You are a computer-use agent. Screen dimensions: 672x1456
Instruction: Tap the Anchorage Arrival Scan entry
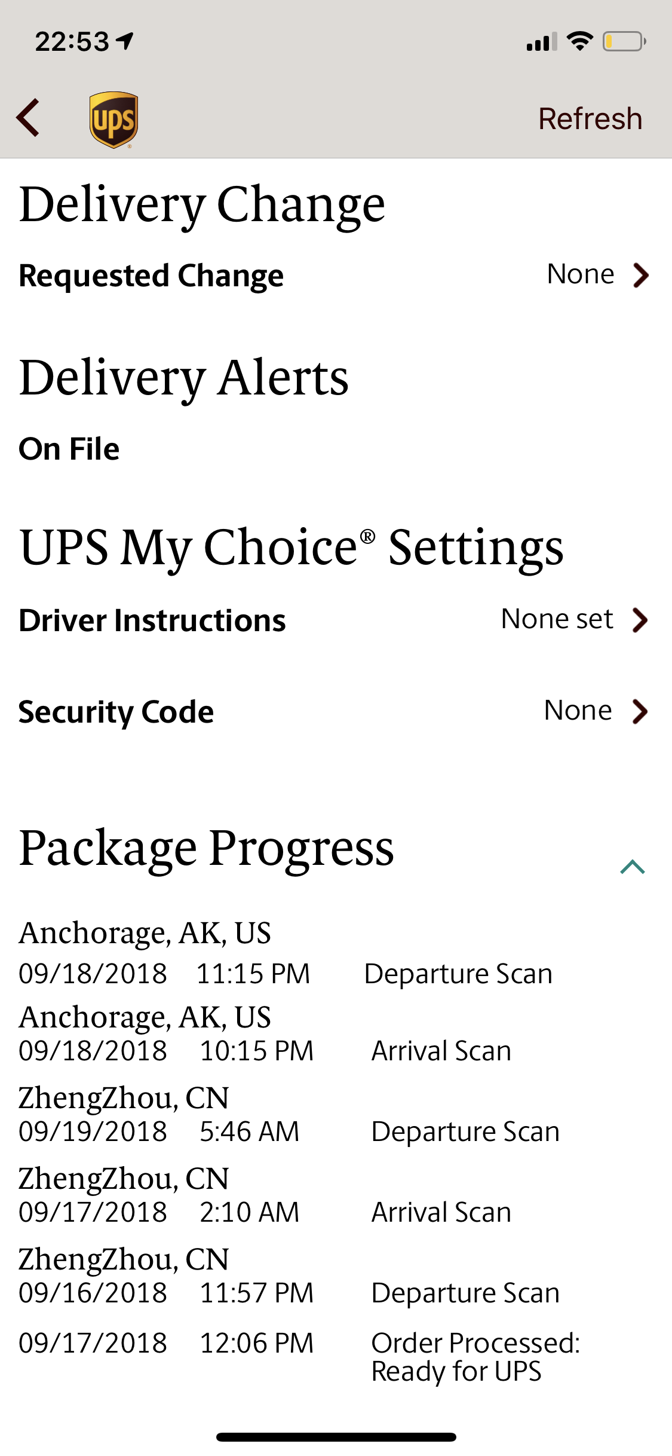pyautogui.click(x=441, y=1051)
